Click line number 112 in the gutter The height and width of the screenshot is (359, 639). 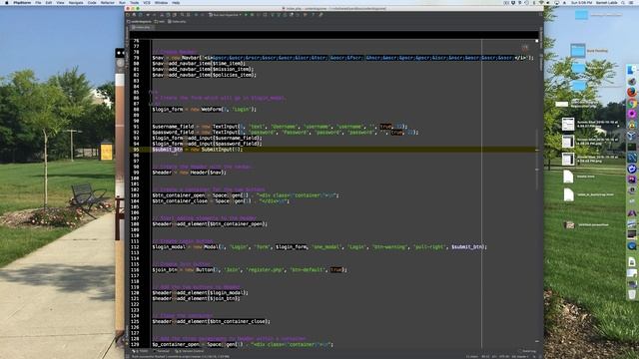coord(136,247)
